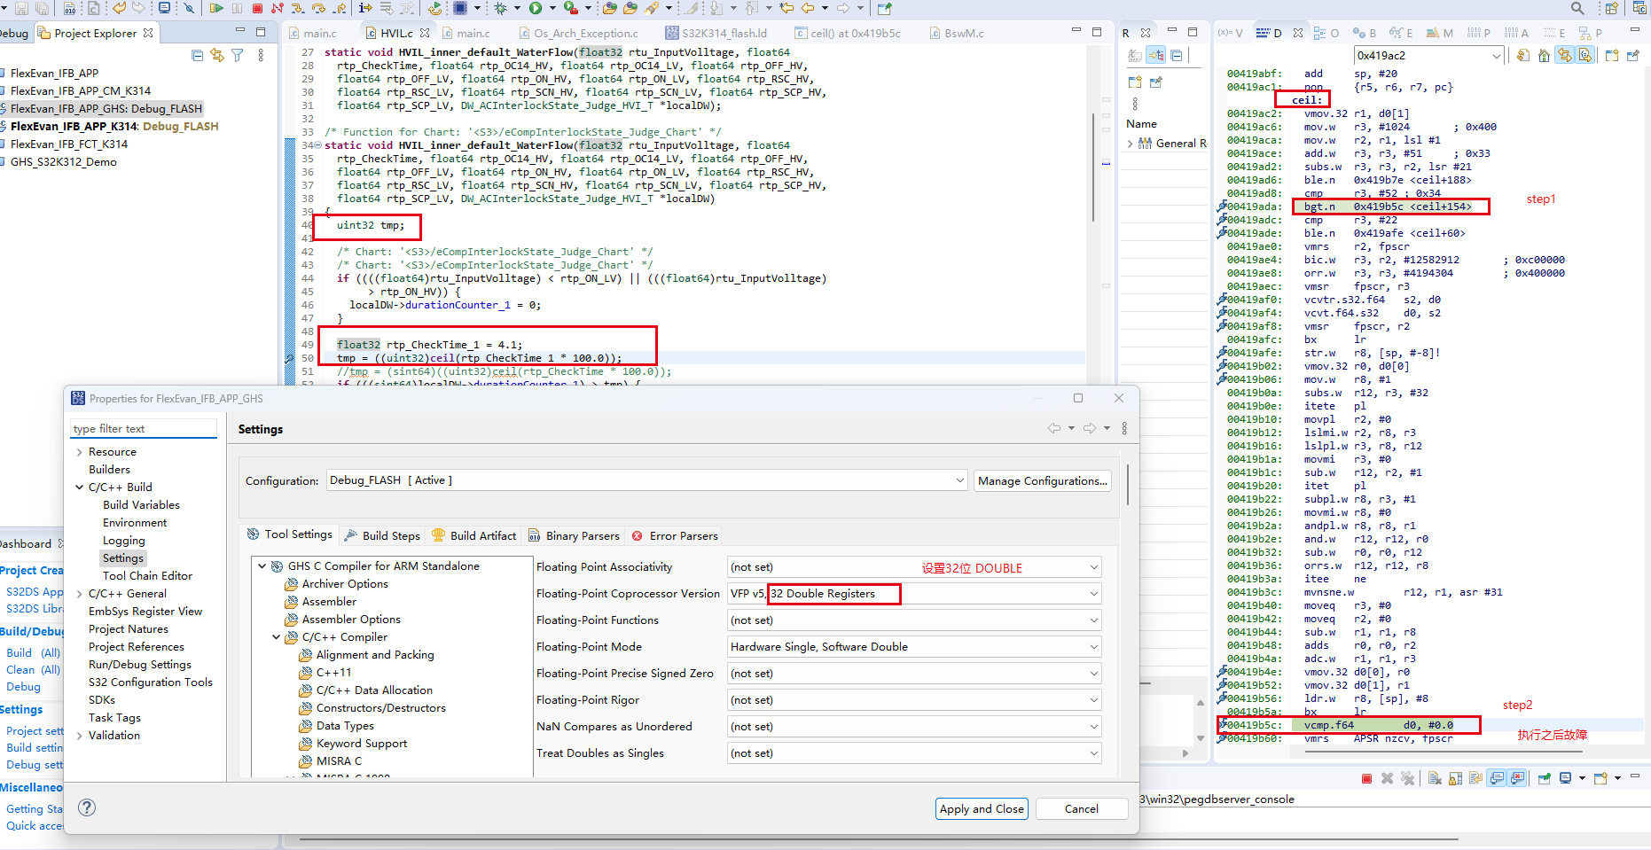Click the red Terminate icon in Console toolbar
This screenshot has width=1651, height=850.
(x=1366, y=778)
